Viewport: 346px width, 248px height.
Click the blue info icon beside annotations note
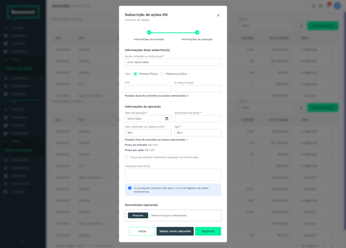130,188
